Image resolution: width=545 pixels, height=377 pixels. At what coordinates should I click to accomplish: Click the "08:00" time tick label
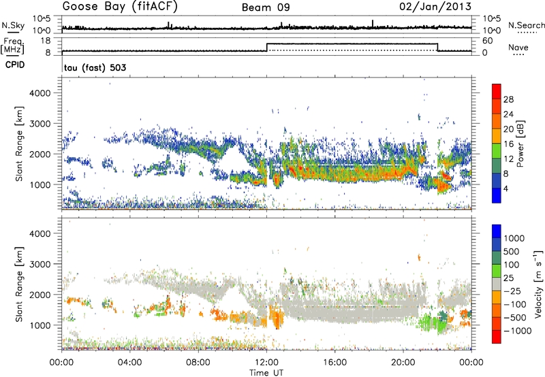pyautogui.click(x=198, y=363)
